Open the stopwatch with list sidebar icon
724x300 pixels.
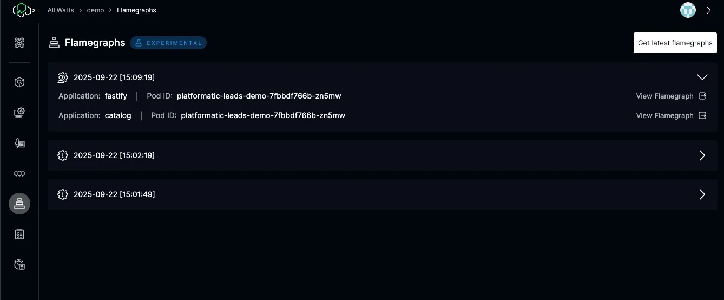(x=19, y=264)
